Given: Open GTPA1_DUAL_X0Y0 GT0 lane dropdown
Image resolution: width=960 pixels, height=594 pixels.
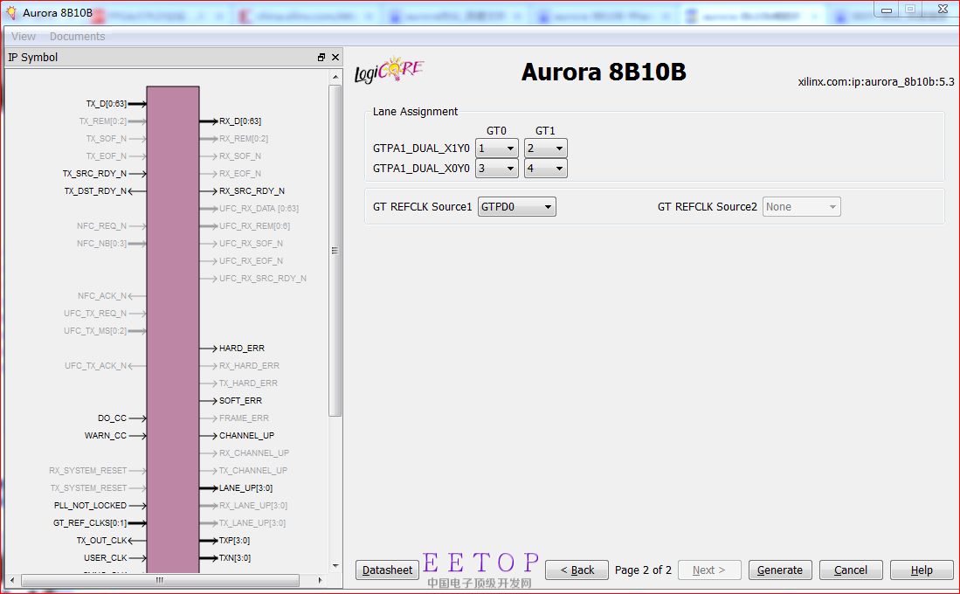Looking at the screenshot, I should [x=496, y=169].
